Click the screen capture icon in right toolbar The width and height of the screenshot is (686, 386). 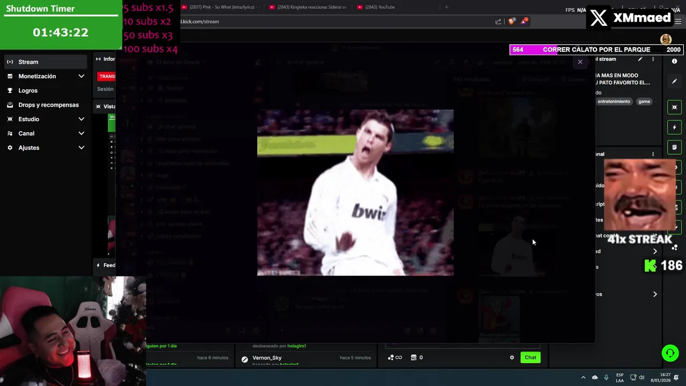pos(675,107)
